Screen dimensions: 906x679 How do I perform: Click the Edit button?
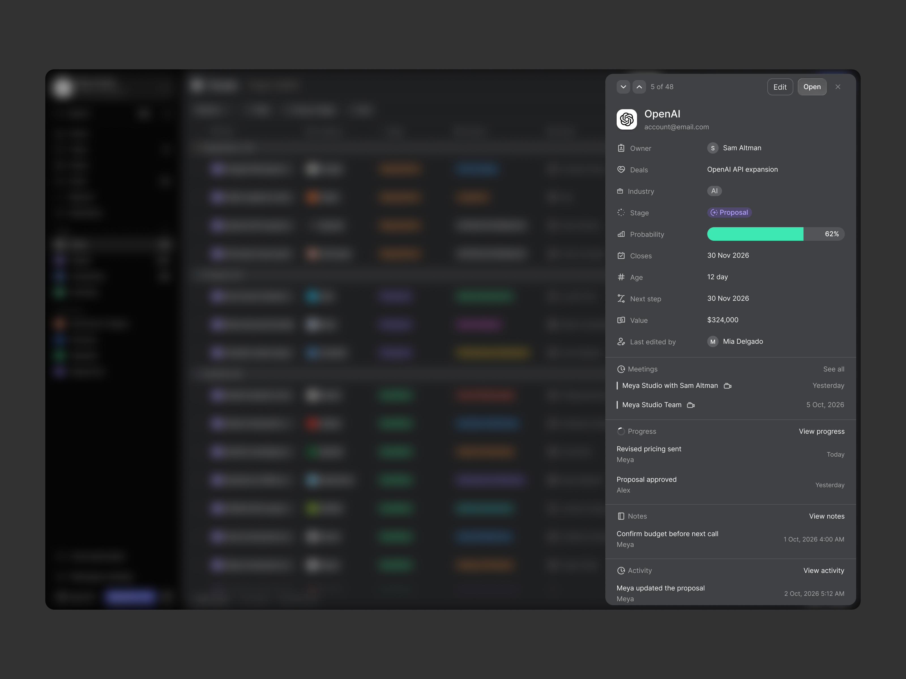pyautogui.click(x=780, y=87)
